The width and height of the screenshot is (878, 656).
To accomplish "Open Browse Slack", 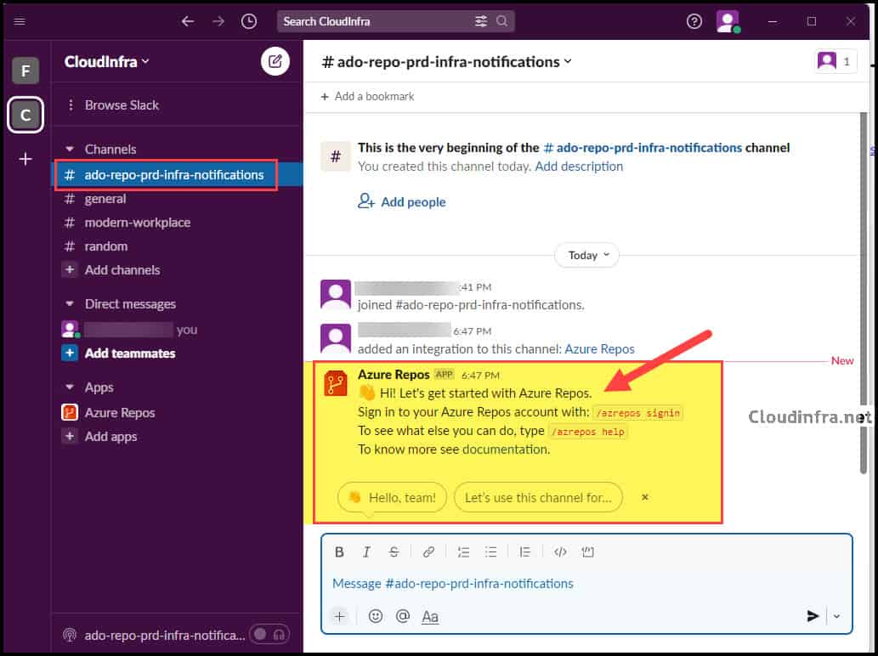I will coord(121,105).
